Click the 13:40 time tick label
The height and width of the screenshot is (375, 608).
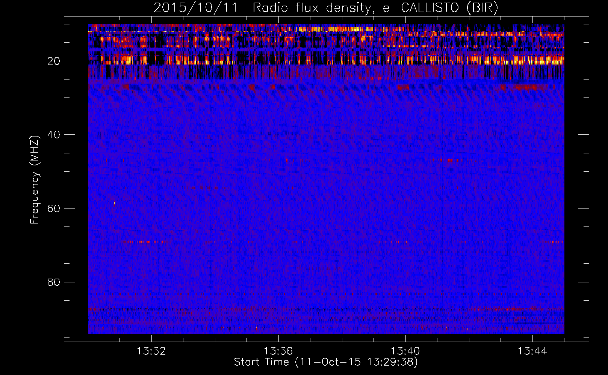[x=405, y=351]
